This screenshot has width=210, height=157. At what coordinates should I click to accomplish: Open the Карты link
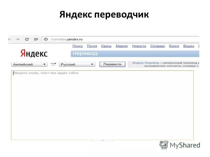pyautogui.click(x=106, y=46)
